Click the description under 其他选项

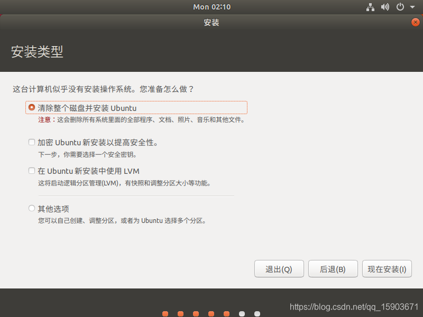coord(122,221)
